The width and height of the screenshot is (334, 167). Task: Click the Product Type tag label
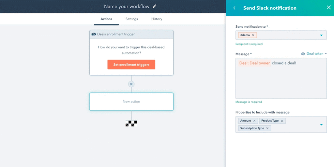(x=270, y=121)
